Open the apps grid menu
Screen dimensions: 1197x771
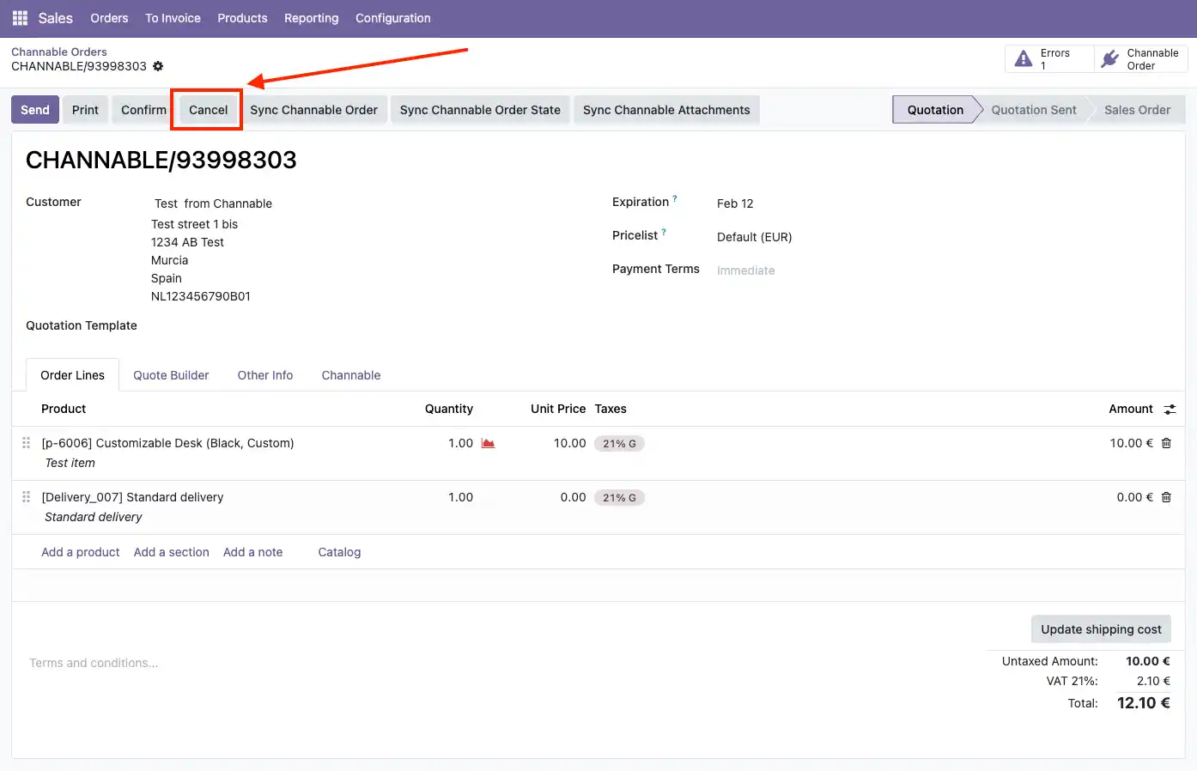tap(19, 17)
